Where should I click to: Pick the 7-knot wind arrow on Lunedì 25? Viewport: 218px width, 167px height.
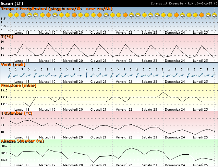[x=201, y=75]
